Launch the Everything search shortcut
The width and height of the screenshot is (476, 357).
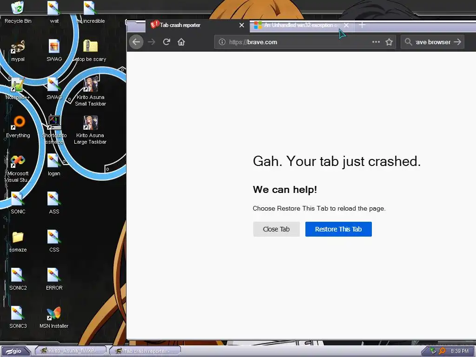(x=18, y=126)
